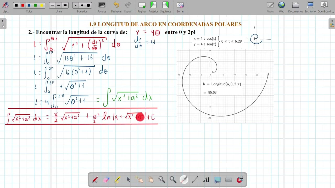Select the thick line width

pyautogui.click(x=65, y=5)
